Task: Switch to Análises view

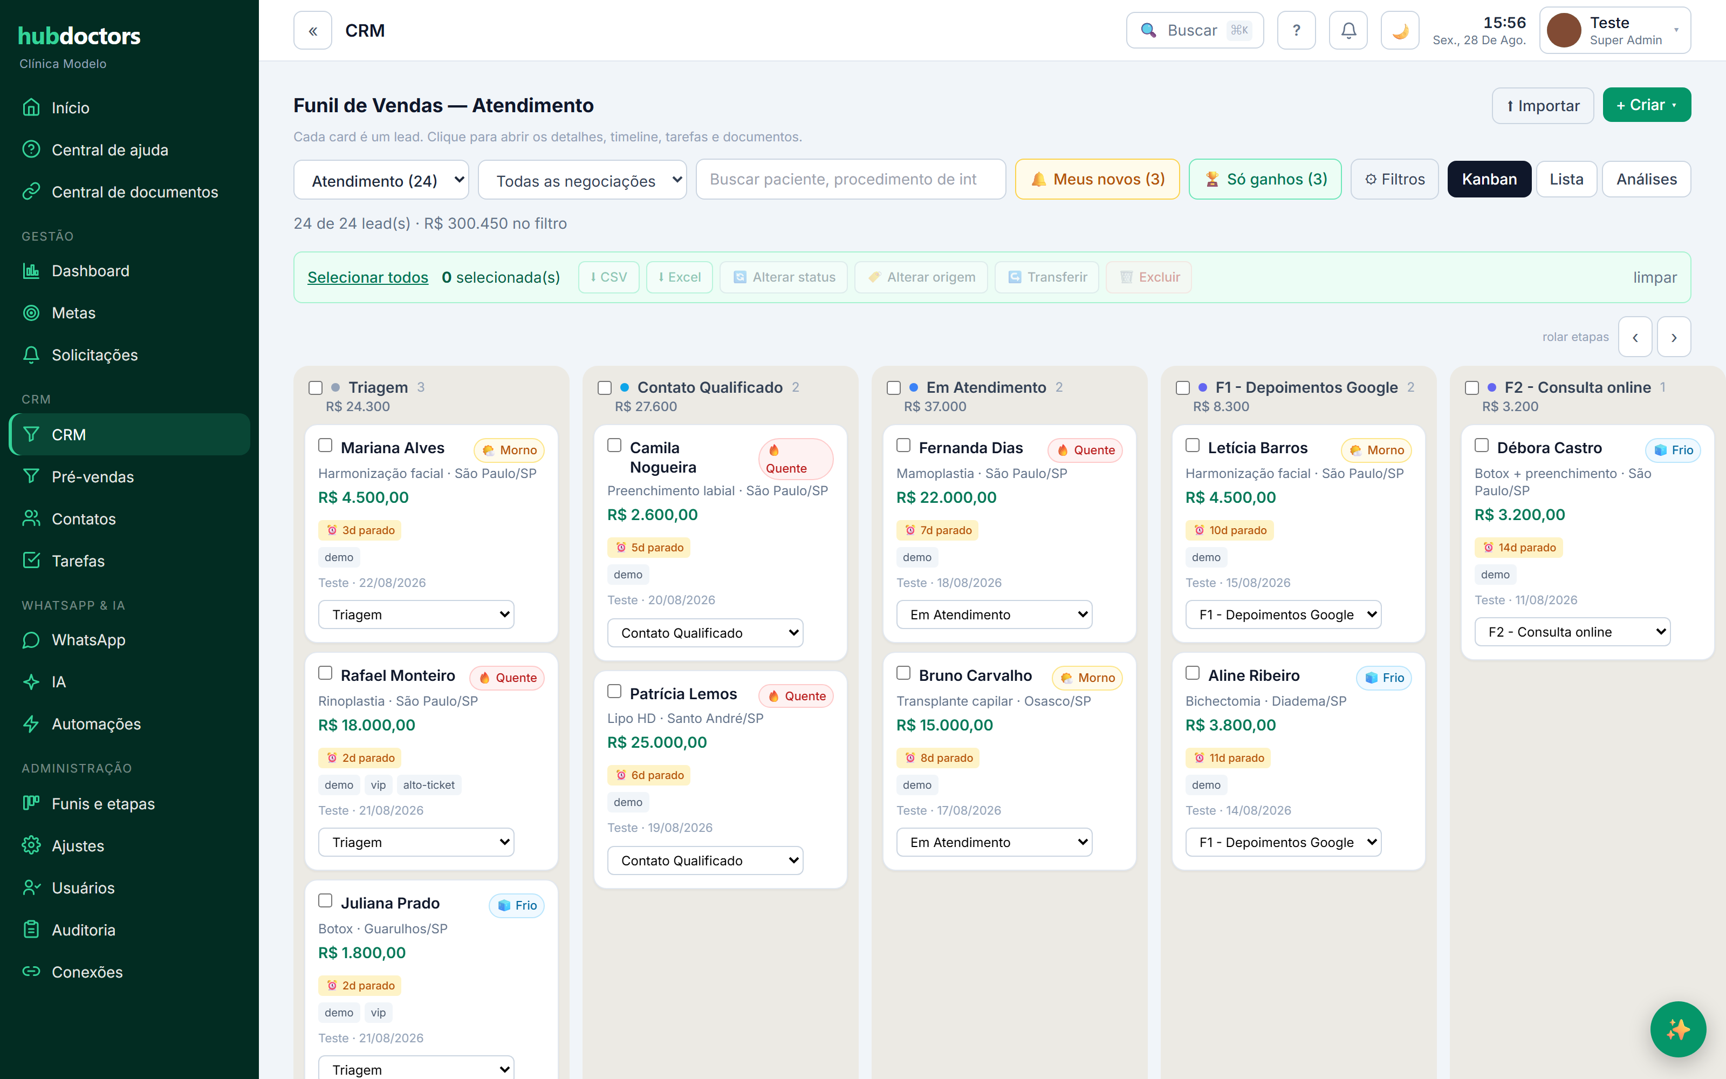Action: 1646,179
